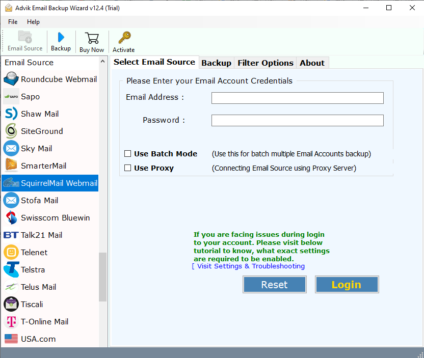Image resolution: width=424 pixels, height=358 pixels.
Task: Click the Email Source toolbar icon
Action: click(25, 37)
